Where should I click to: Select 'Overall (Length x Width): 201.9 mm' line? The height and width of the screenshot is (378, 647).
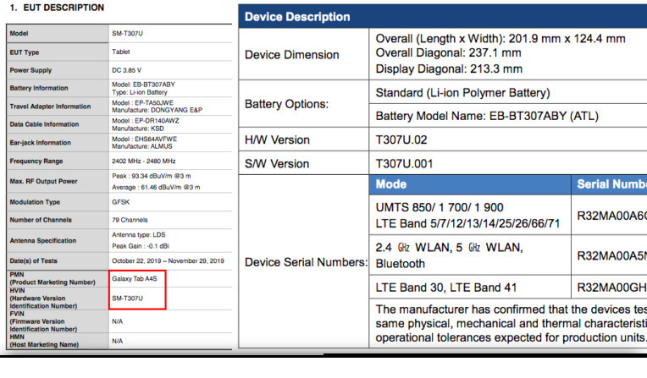[x=500, y=39]
